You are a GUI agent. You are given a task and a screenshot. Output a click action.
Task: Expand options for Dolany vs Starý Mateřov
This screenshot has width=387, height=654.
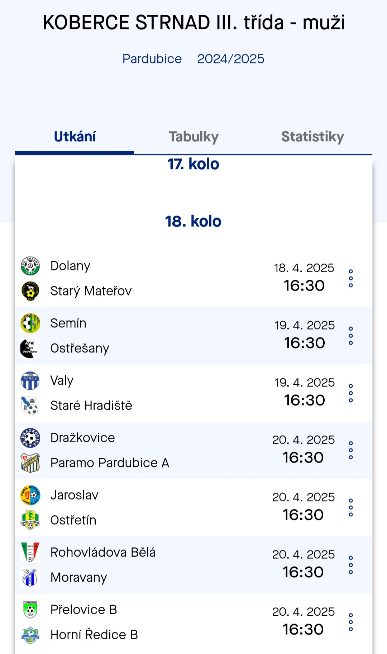pos(351,278)
